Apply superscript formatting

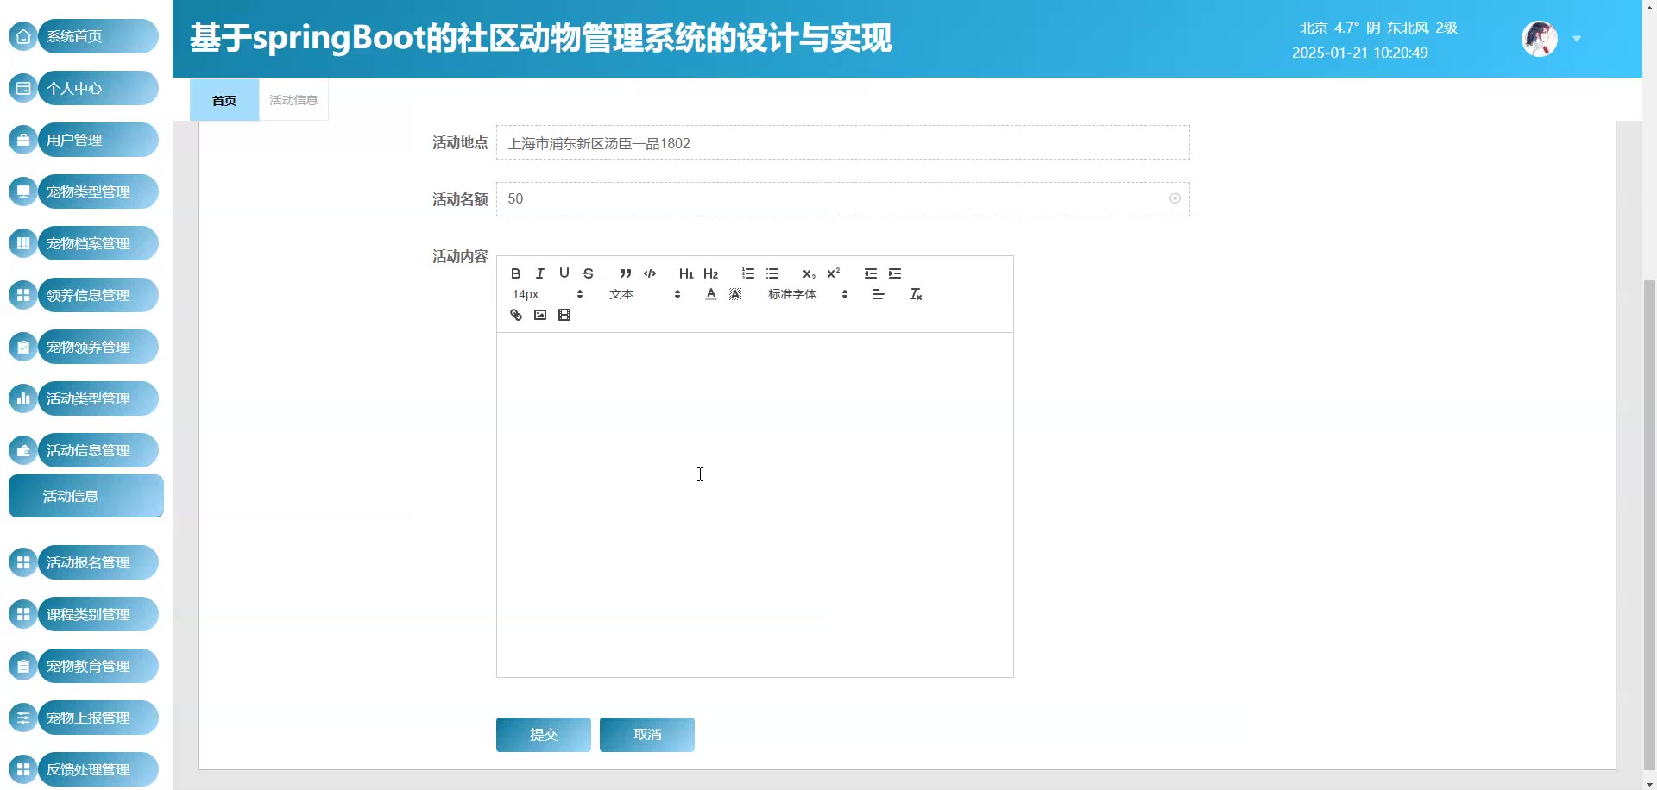click(833, 273)
